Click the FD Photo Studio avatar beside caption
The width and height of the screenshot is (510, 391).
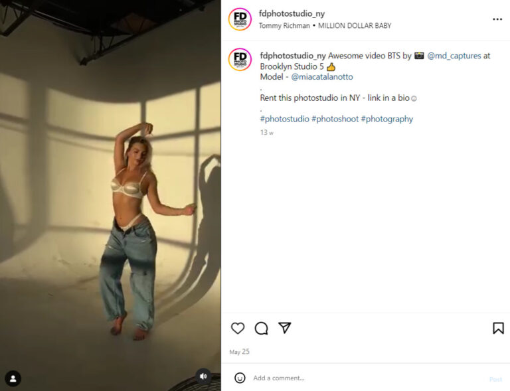pos(240,60)
